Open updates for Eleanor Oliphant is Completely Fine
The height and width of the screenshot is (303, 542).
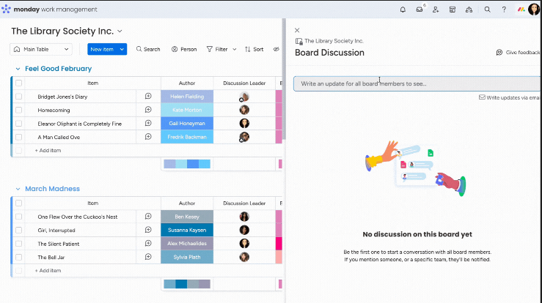pyautogui.click(x=148, y=123)
